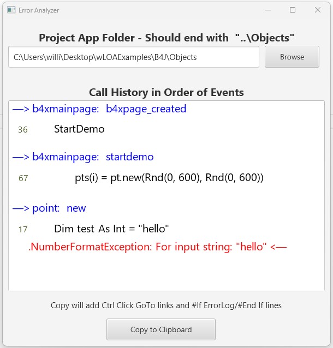Screen dimensions: 333x348
Task: Minimize the Error Analyzer window
Action: [267, 10]
